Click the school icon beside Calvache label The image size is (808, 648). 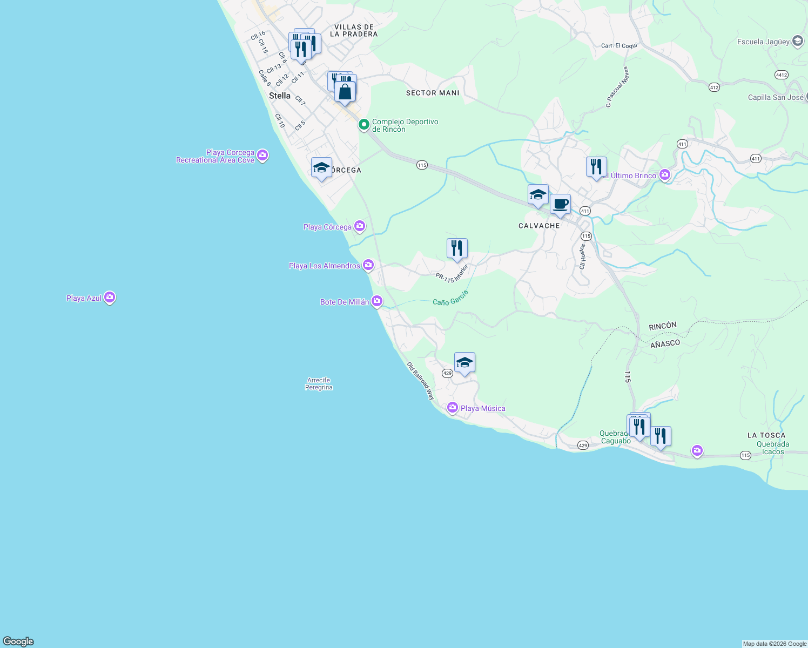[x=537, y=194]
